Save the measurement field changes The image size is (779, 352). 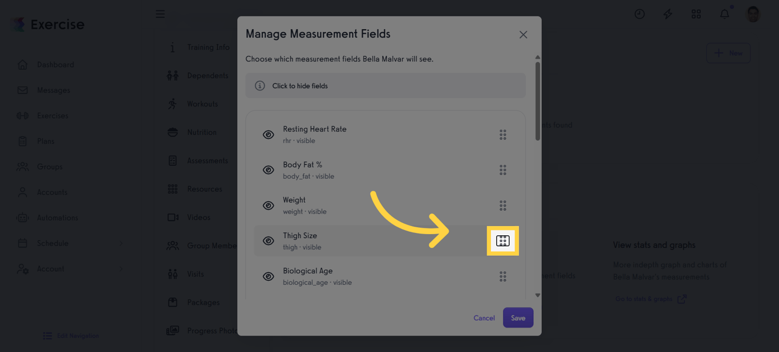coord(518,318)
